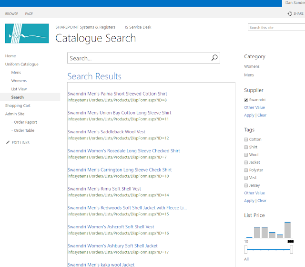Viewport: 305px width, 267px height.
Task: Filter by Womens category
Action: click(252, 66)
